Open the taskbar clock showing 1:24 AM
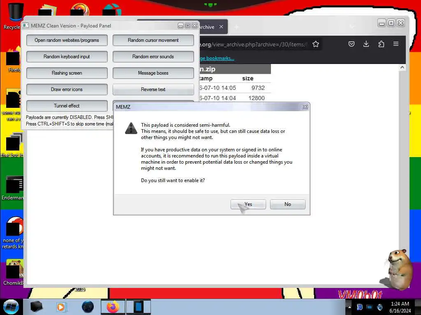Viewport: 421px width, 315px height. [x=400, y=307]
